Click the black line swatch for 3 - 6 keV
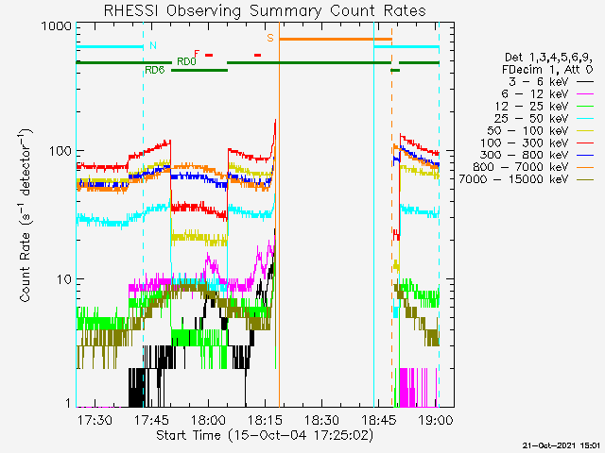 585,82
